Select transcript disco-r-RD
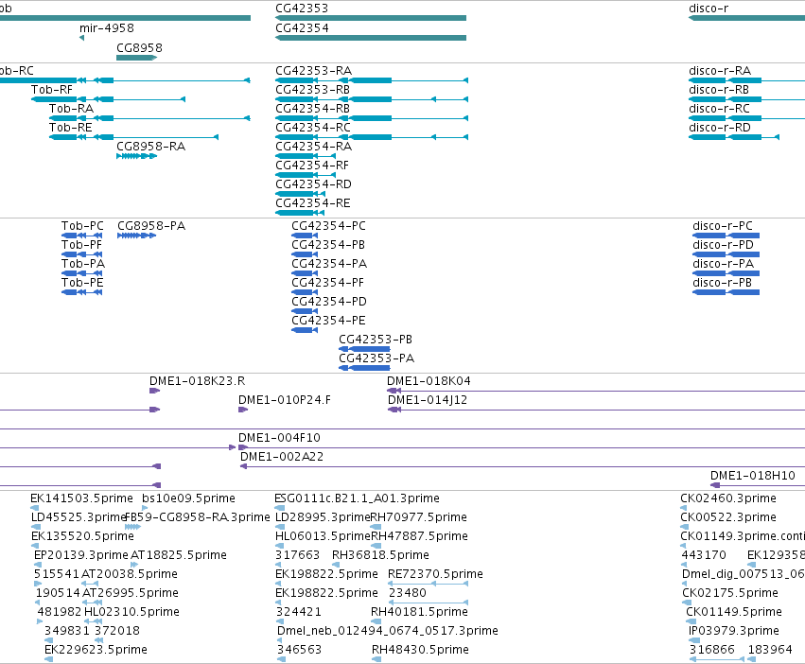The height and width of the screenshot is (664, 805). (x=734, y=137)
